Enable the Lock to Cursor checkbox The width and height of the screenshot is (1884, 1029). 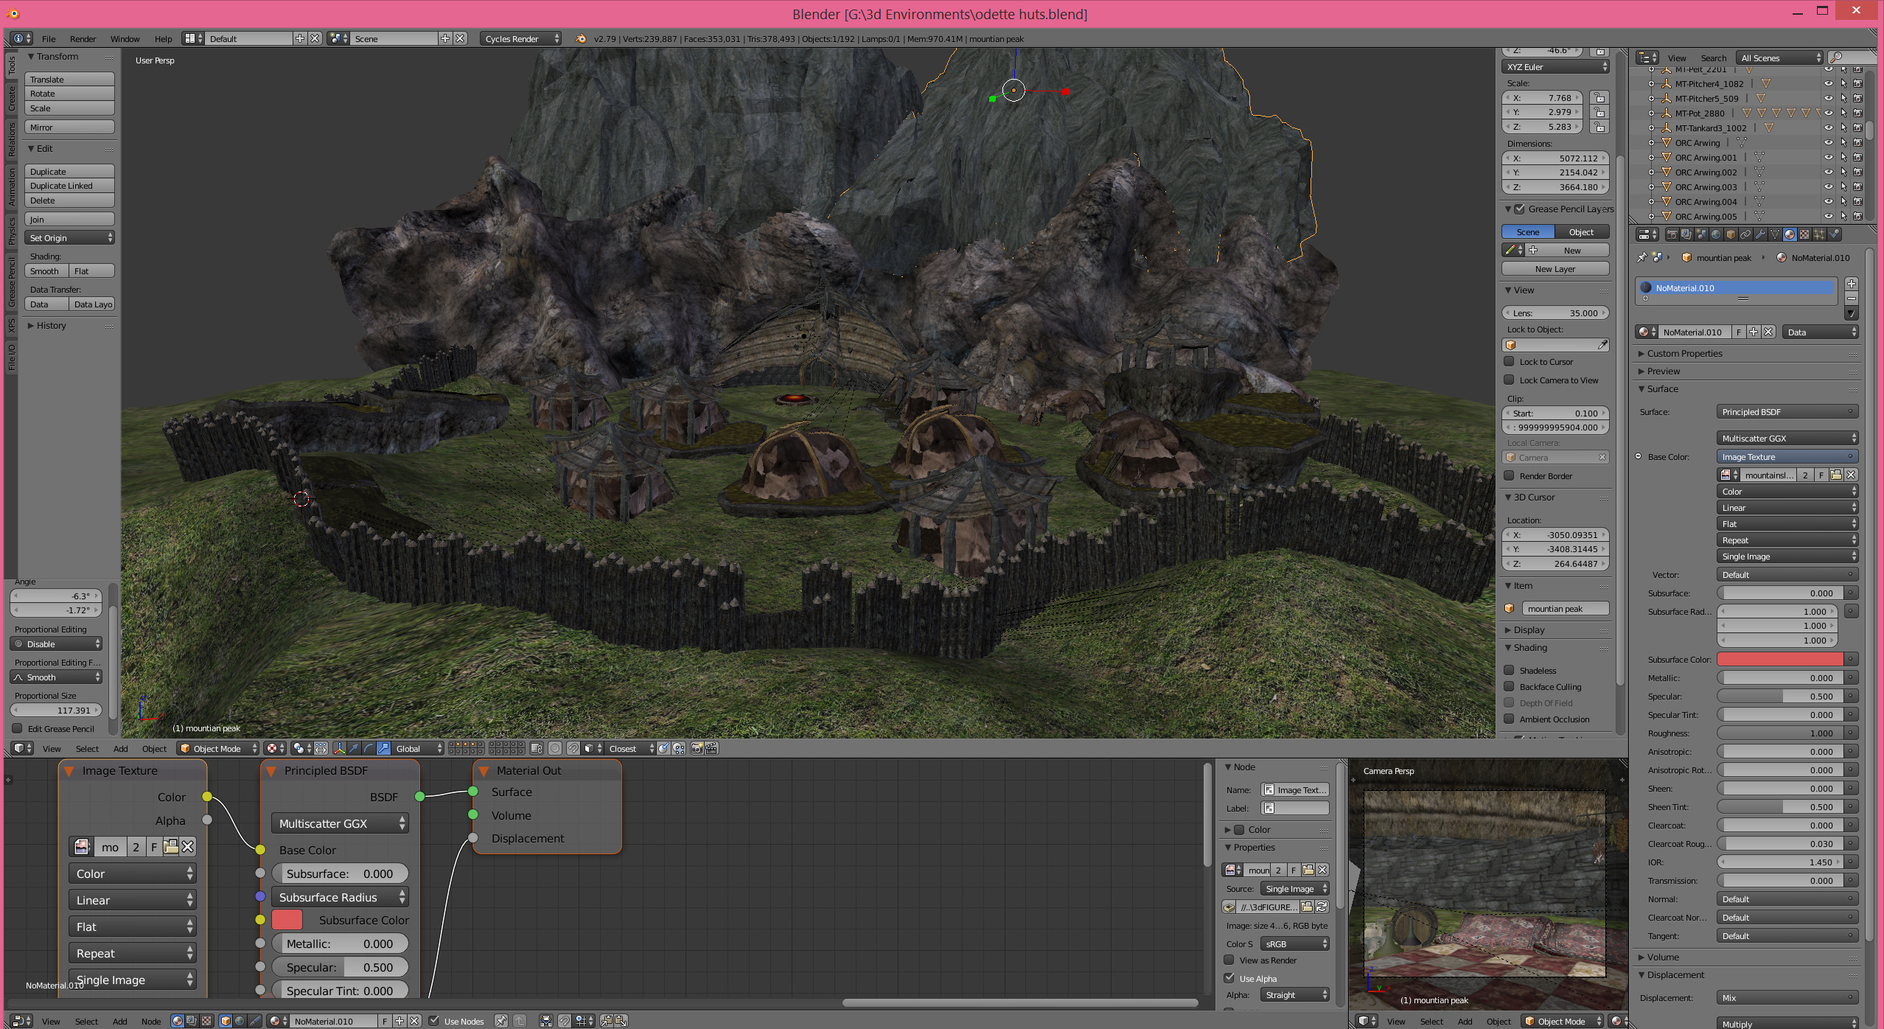coord(1509,362)
